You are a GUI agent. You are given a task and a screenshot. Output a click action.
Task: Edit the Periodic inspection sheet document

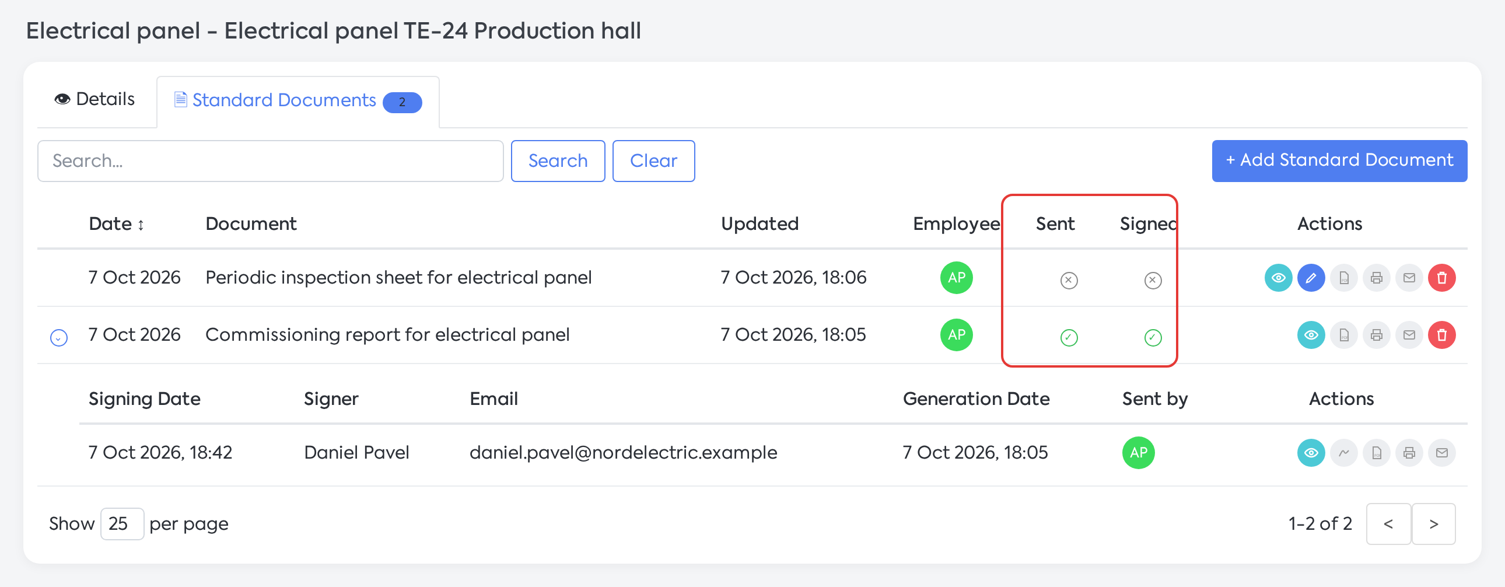tap(1311, 278)
